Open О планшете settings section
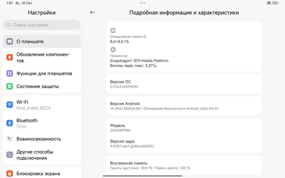 pyautogui.click(x=42, y=41)
